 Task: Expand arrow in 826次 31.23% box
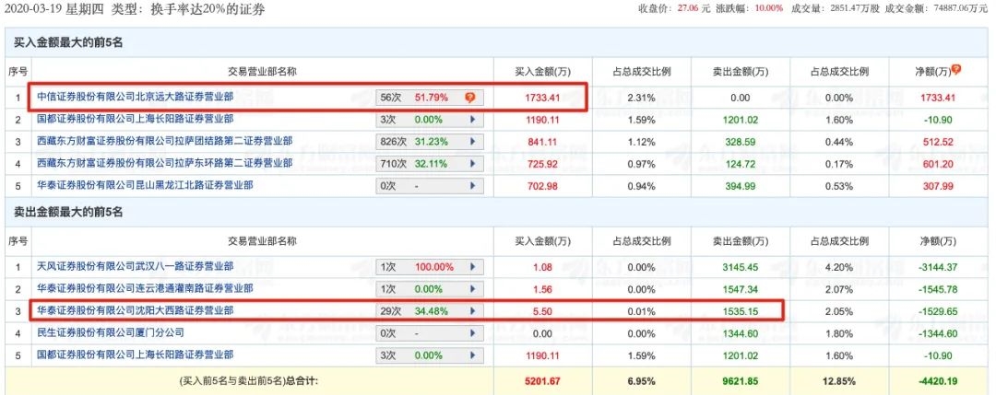coord(472,142)
